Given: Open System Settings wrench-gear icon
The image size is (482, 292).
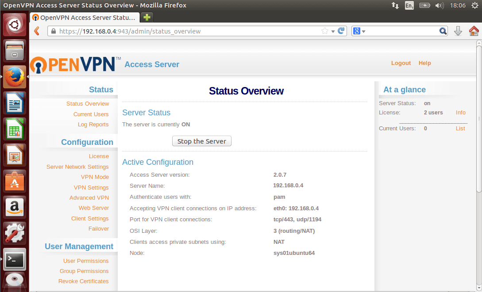Looking at the screenshot, I should coord(15,233).
